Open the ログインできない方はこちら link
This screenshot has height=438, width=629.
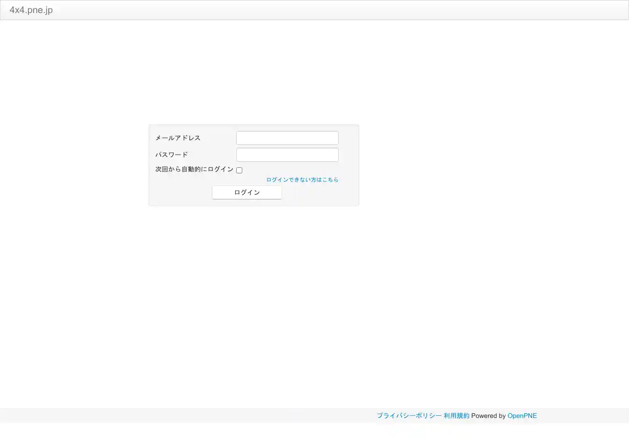[x=302, y=180]
